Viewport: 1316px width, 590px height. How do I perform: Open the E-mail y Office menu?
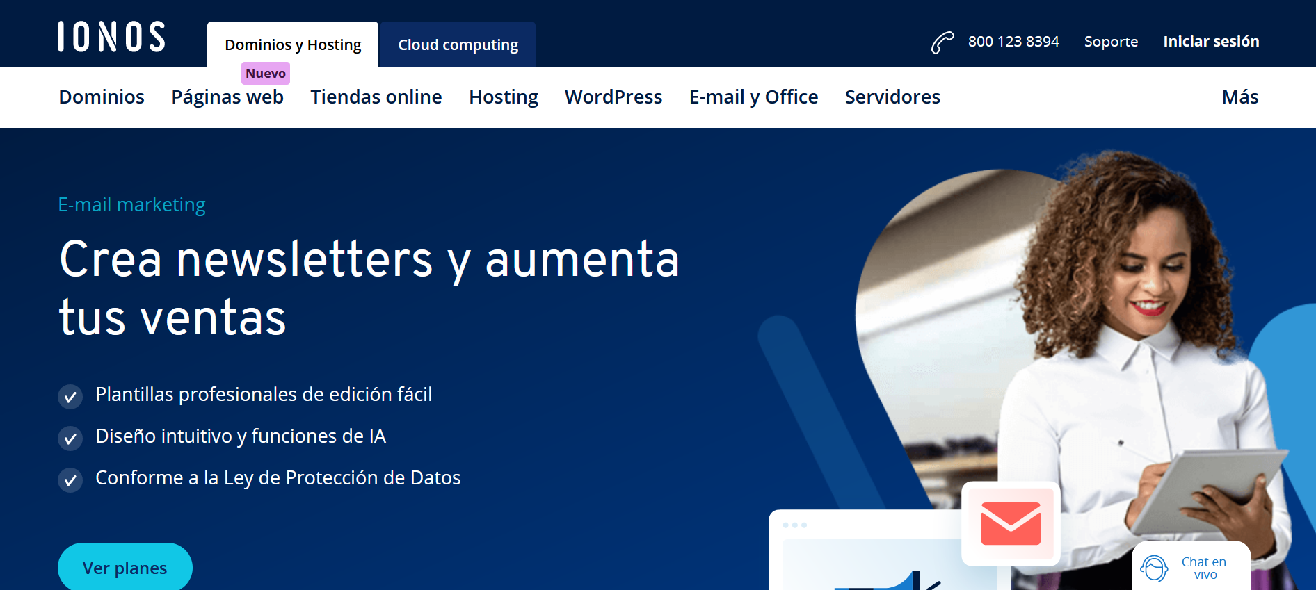(753, 97)
